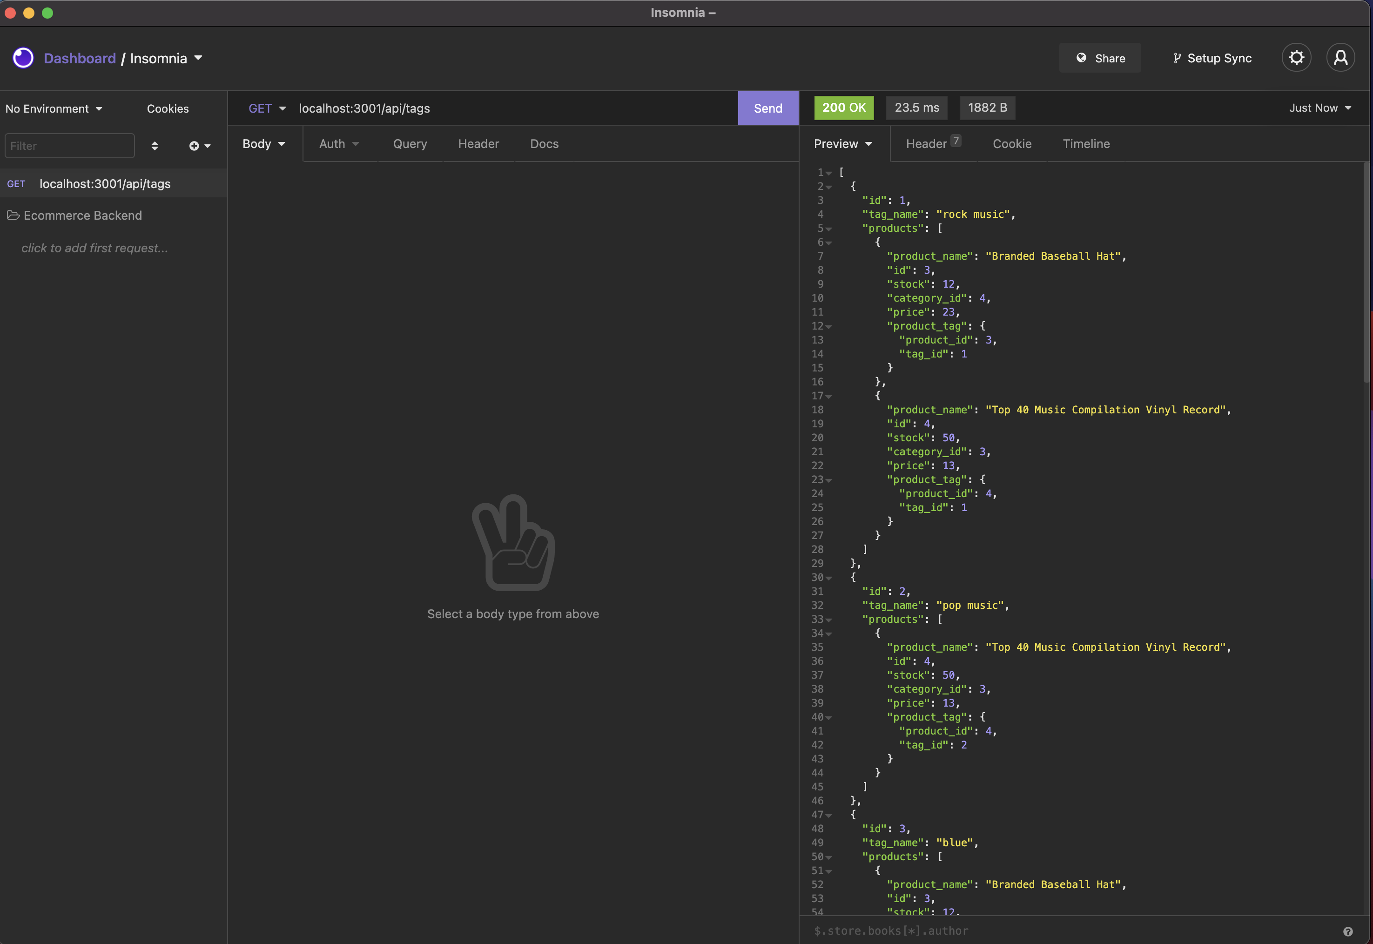Screen dimensions: 1373x944
Task: Open the Timeline tab
Action: [1086, 144]
